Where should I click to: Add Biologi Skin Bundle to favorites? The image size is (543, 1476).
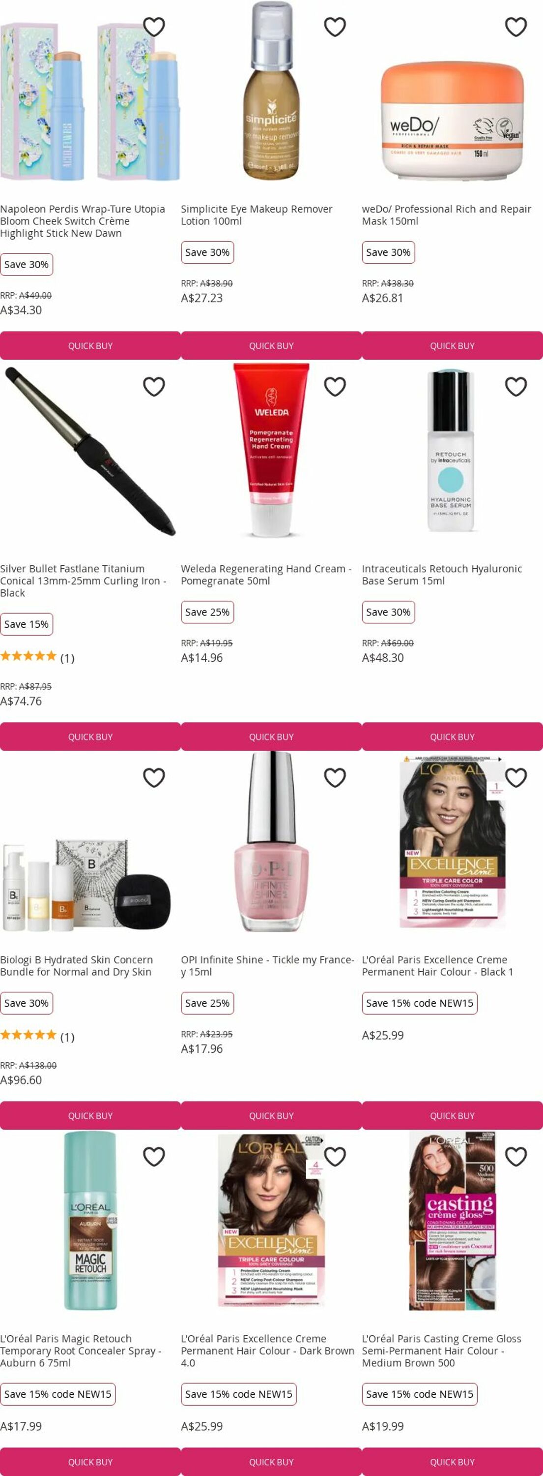[154, 777]
